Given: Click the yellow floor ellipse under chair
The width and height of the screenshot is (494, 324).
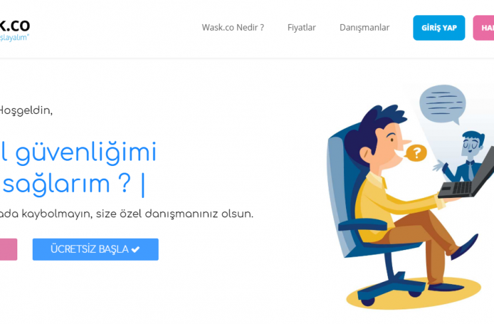Looking at the screenshot, I should click(413, 293).
